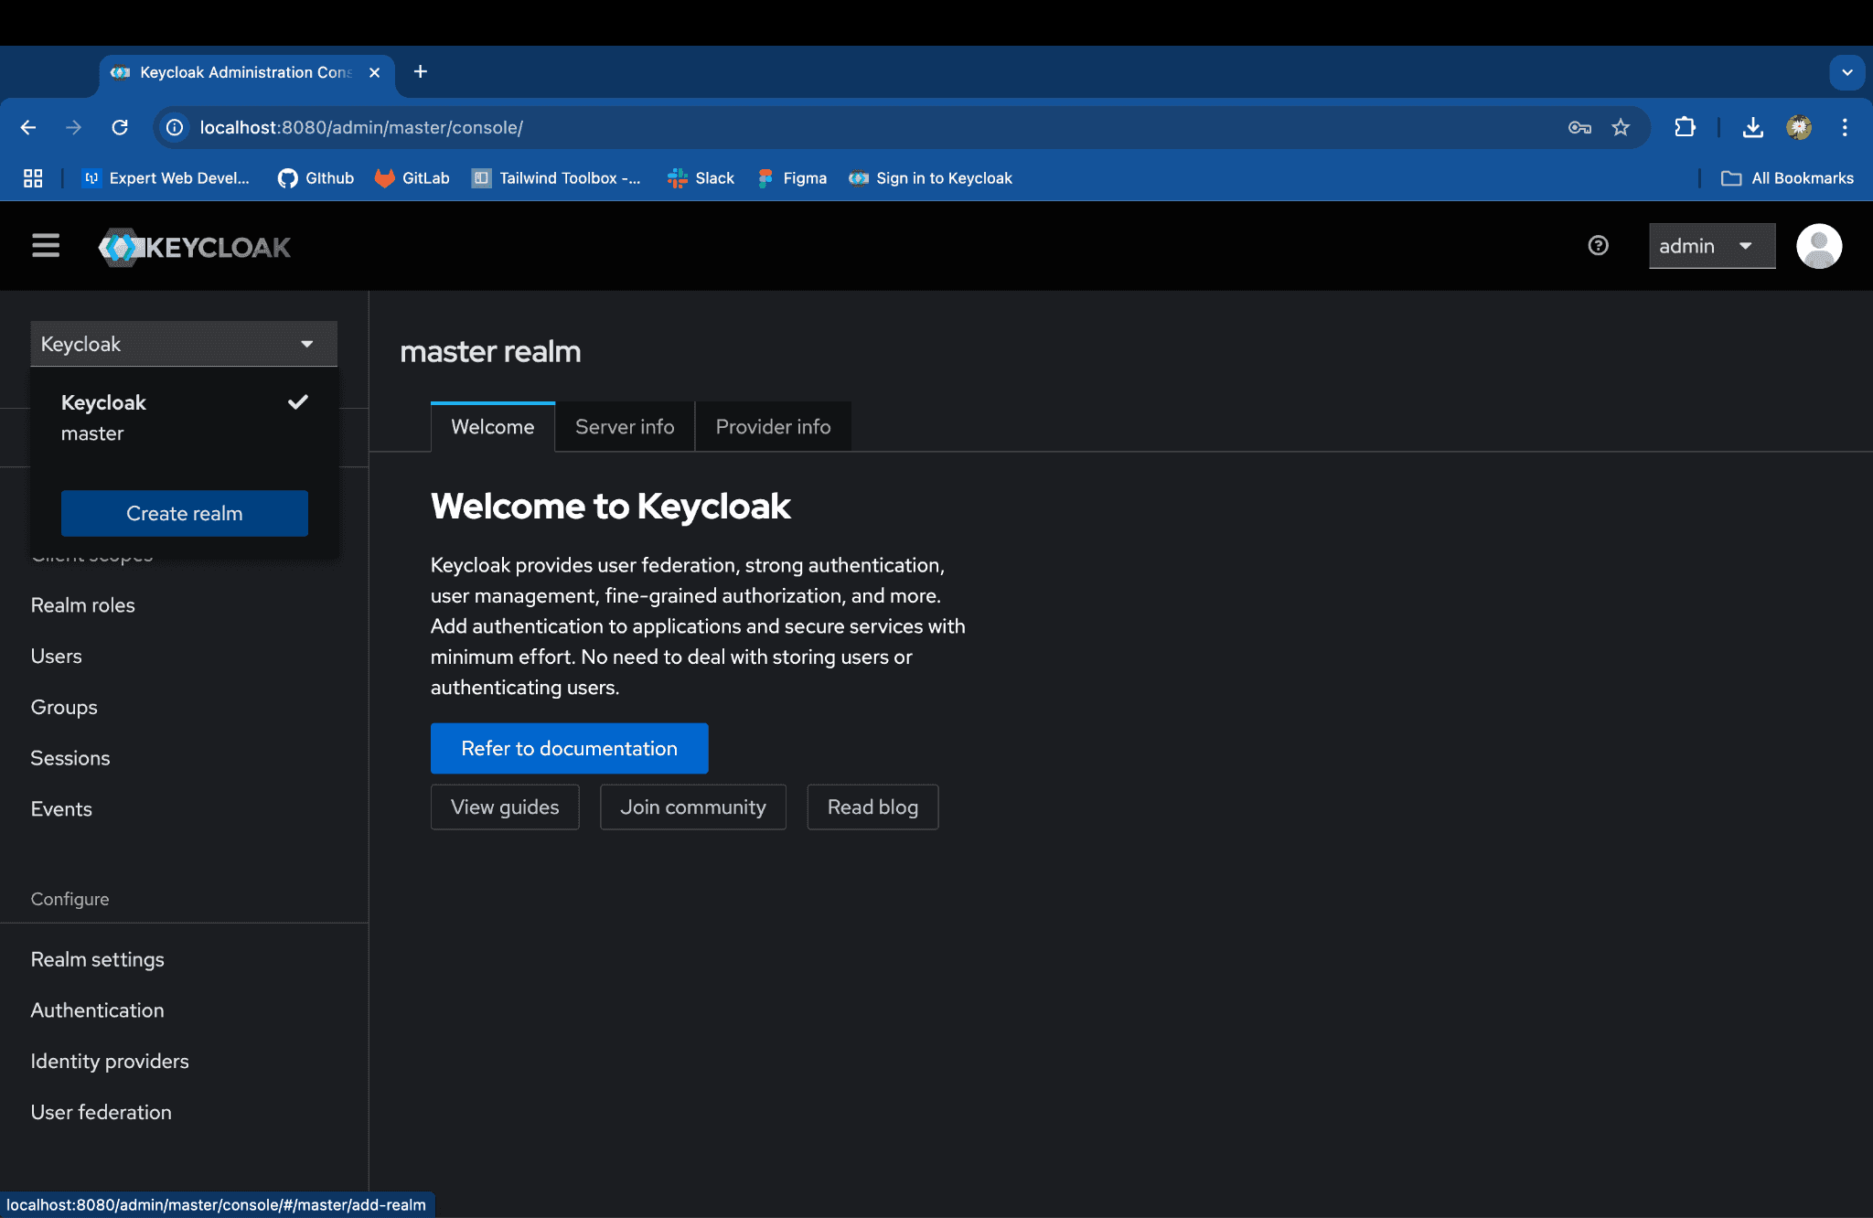The width and height of the screenshot is (1873, 1218).
Task: Click the Keycloak logo in the header
Action: click(195, 247)
